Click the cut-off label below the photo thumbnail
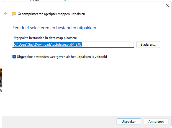Screen dimensions: 172x128 (x=1, y=90)
